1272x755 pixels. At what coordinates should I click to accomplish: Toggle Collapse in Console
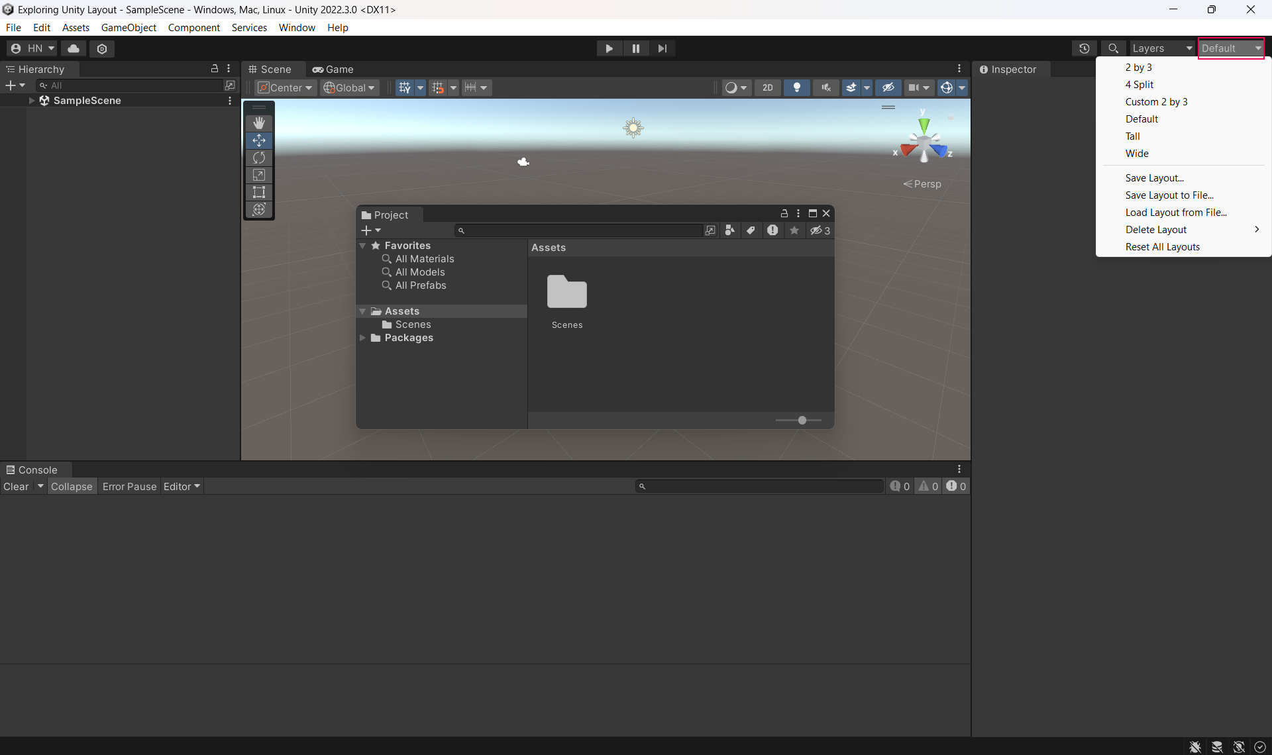72,486
